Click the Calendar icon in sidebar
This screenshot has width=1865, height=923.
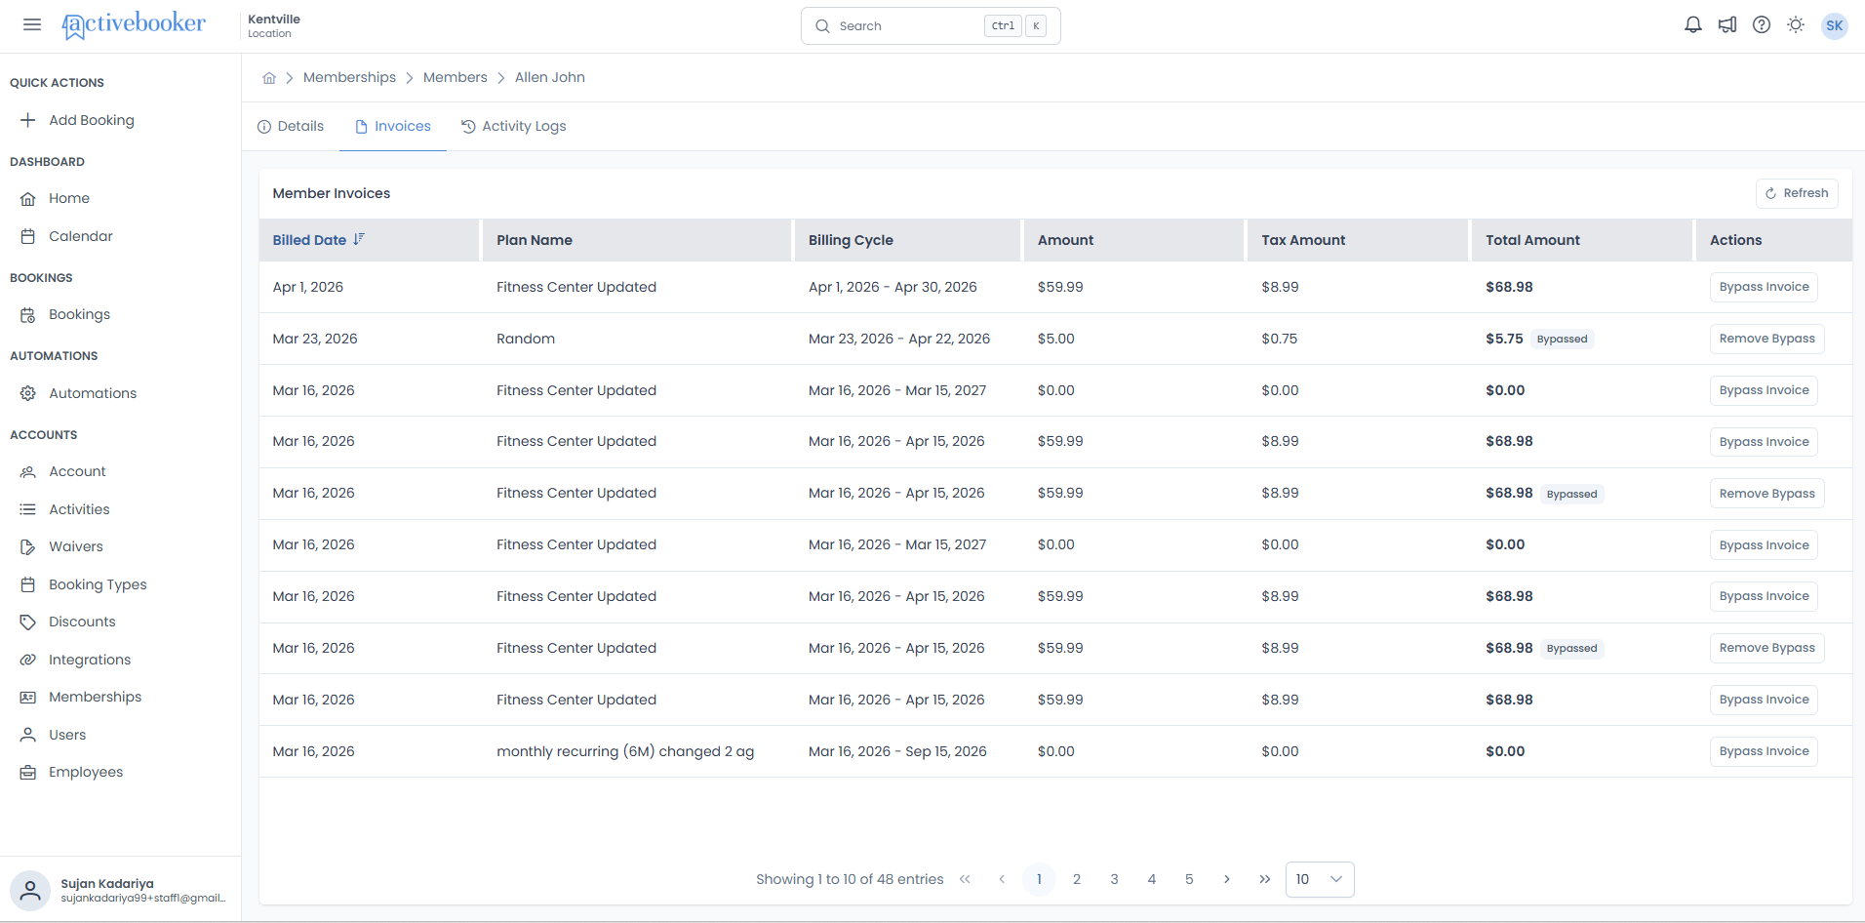click(28, 236)
